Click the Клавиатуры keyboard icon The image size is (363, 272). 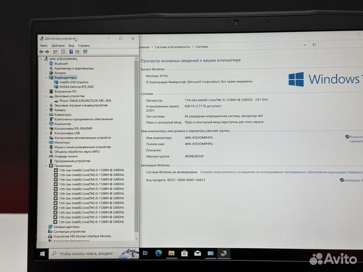(51, 114)
